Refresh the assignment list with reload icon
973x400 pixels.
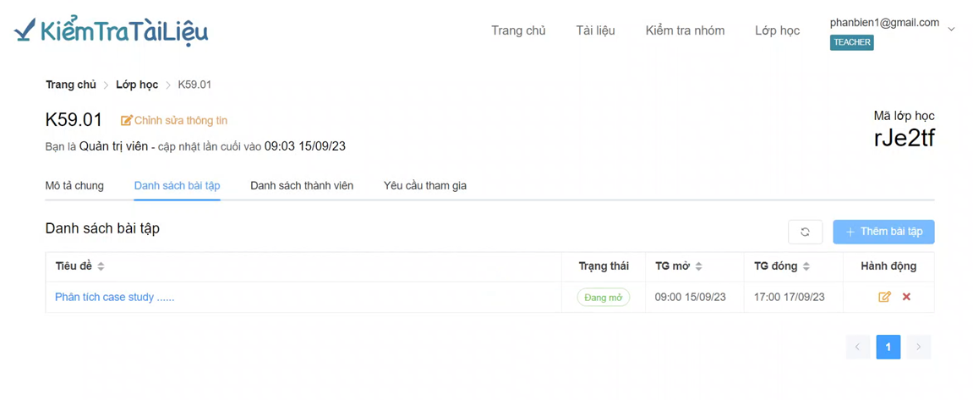click(x=805, y=232)
